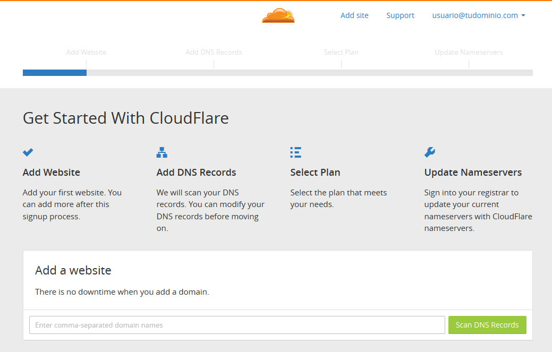The width and height of the screenshot is (552, 352).
Task: Select the Add DNS Records progress step
Action: (x=214, y=52)
